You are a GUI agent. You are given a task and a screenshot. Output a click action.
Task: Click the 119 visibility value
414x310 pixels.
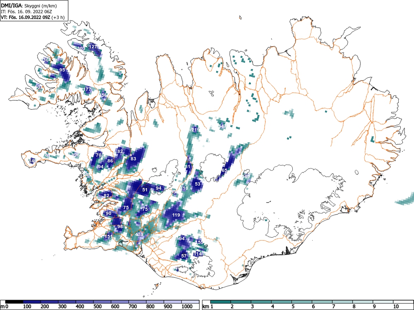(x=176, y=215)
